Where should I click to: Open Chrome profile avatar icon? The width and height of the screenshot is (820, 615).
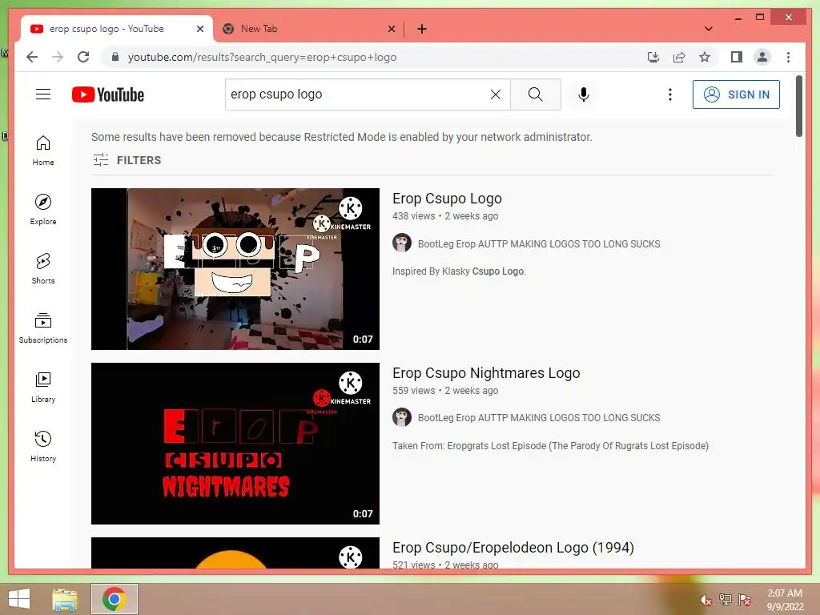[x=762, y=57]
